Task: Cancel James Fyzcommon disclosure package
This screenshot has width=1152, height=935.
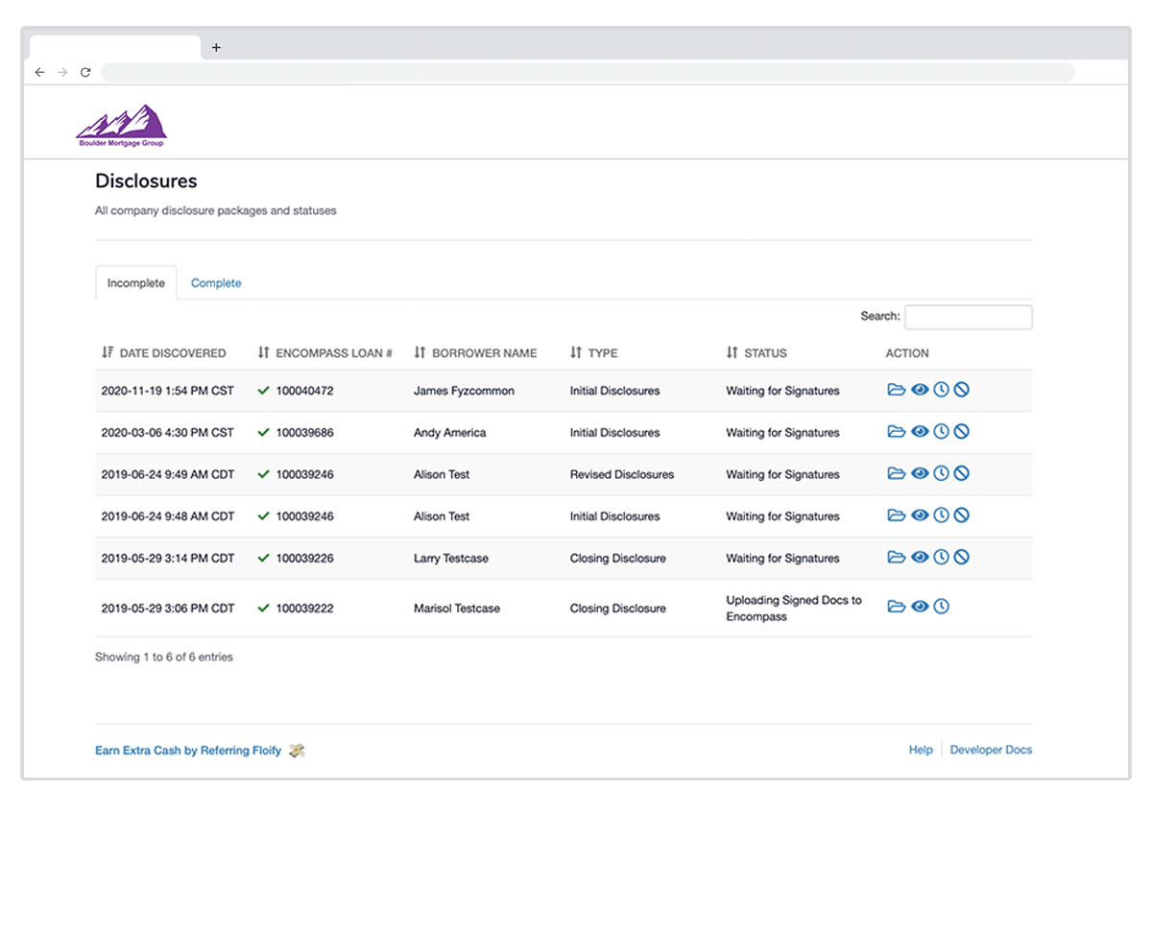Action: pos(962,390)
